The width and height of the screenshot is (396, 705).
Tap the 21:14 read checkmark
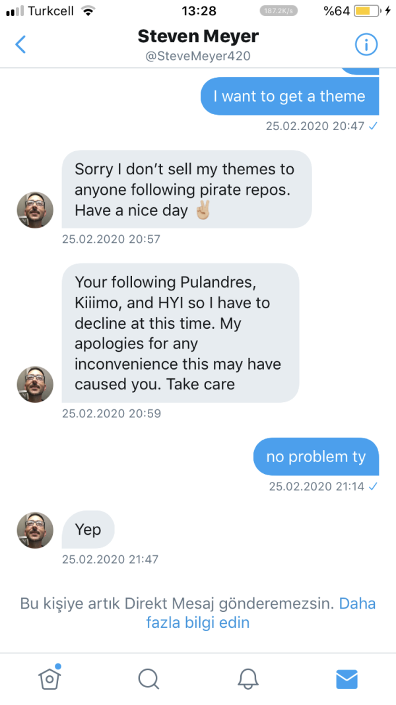(373, 487)
